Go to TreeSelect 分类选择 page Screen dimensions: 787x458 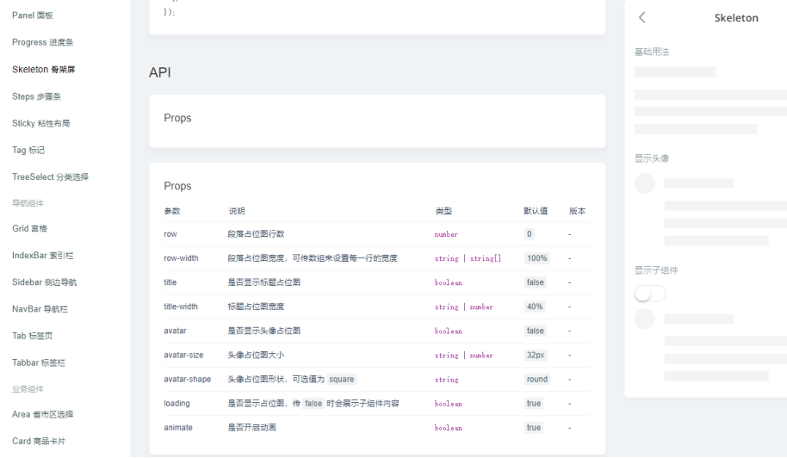tap(50, 176)
